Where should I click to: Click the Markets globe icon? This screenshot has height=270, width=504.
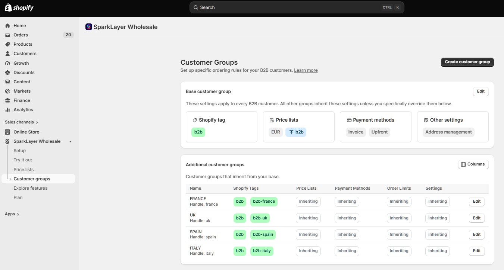click(7, 91)
